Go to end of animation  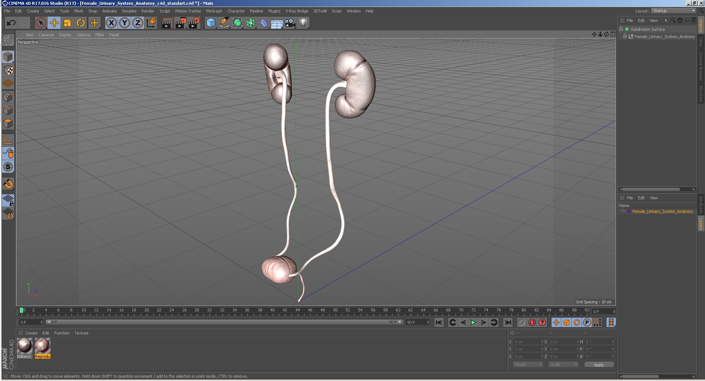coord(507,322)
